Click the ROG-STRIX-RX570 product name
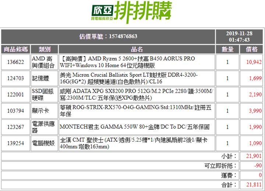The image size is (265, 191). coord(135,111)
